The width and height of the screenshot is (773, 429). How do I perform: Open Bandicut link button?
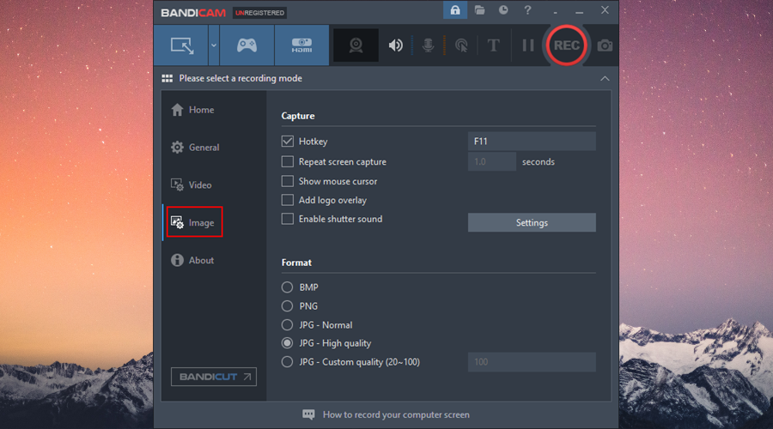point(214,377)
